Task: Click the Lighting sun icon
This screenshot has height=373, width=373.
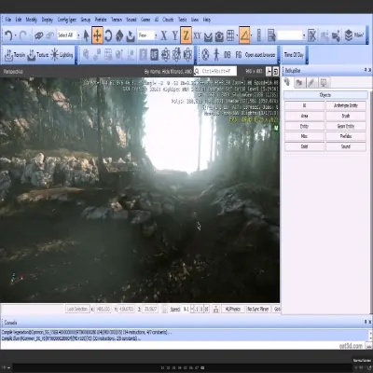Action: click(55, 55)
